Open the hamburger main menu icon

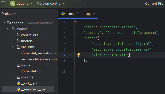pos(3,3)
